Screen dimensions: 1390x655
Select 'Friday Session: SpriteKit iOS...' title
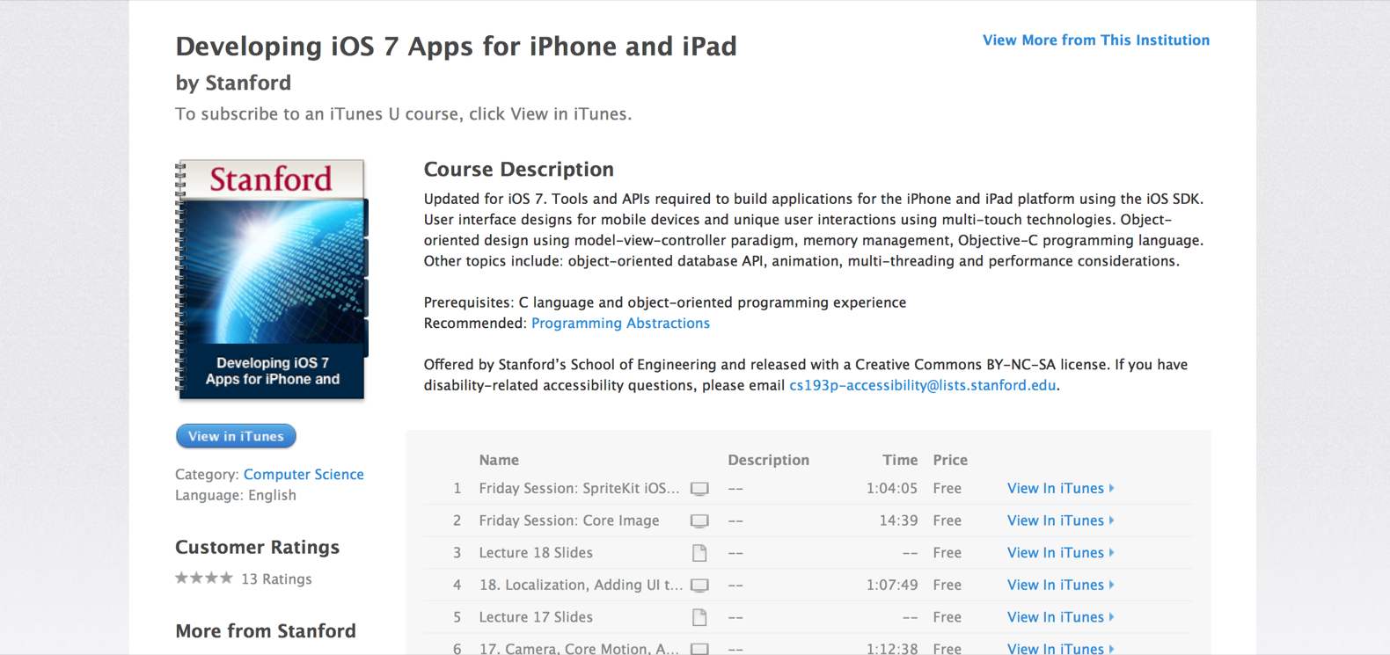(x=579, y=488)
